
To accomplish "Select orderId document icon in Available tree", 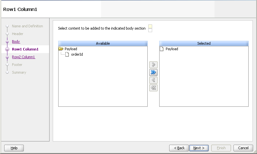I will click(67, 54).
